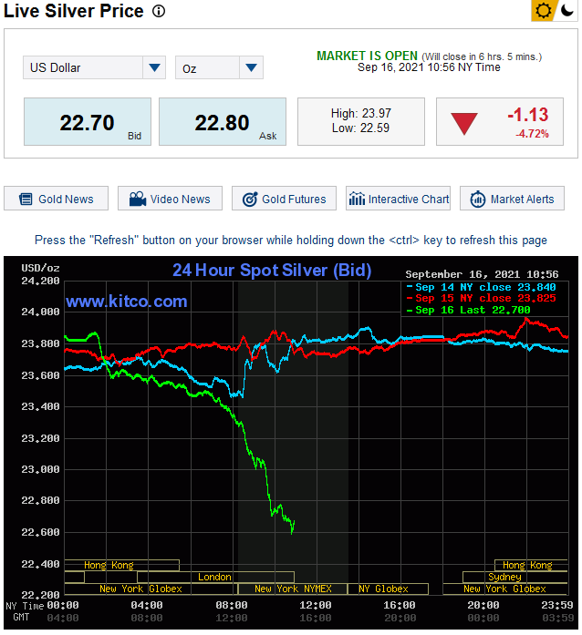Click the 22.80 Ask price box
The image size is (582, 635).
pyautogui.click(x=223, y=121)
